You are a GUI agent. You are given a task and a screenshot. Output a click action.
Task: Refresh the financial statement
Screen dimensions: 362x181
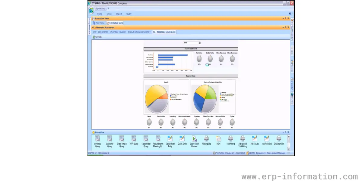point(97,37)
